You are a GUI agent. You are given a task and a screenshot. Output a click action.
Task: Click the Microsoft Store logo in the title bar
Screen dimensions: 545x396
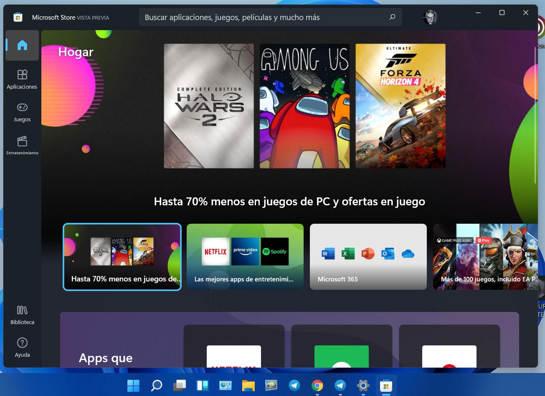coord(18,17)
